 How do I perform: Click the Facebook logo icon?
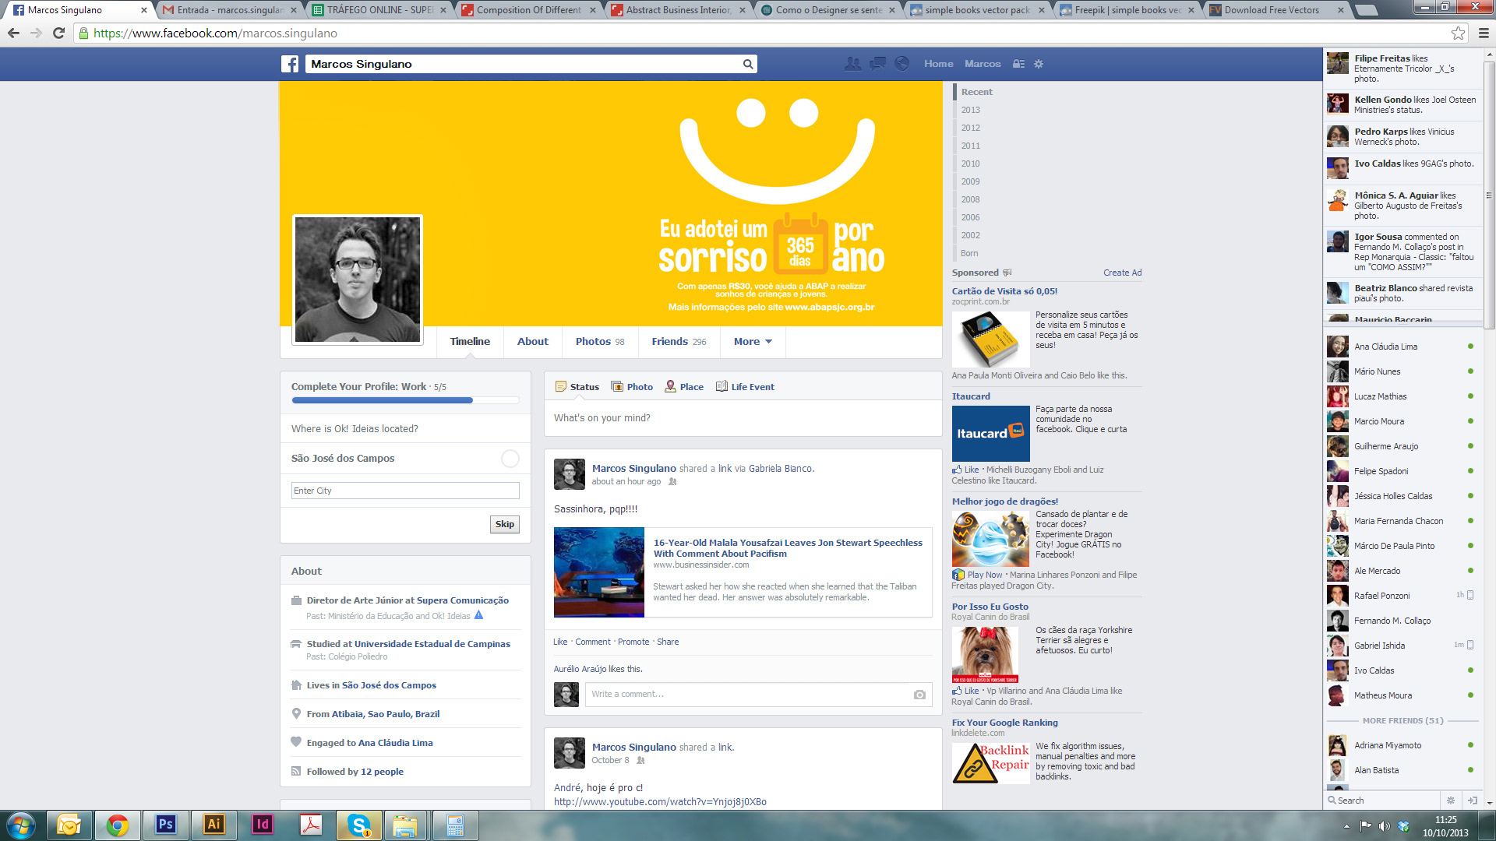click(290, 64)
